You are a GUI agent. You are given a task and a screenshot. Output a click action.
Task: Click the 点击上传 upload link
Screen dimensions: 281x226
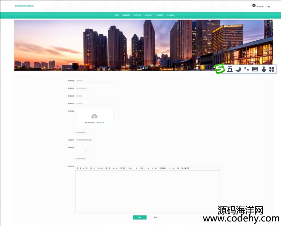(100, 123)
